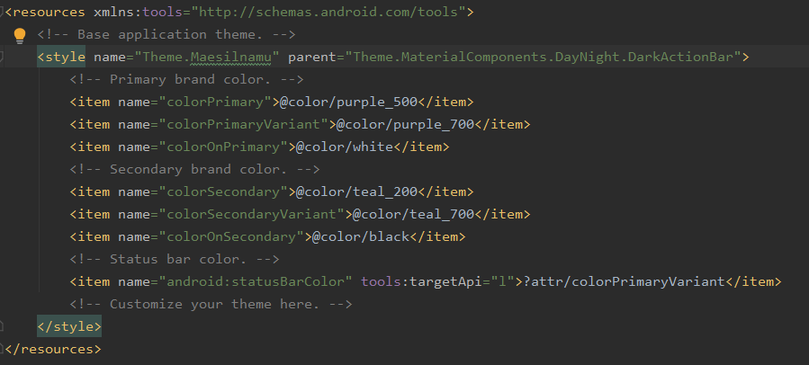Click the Customize your theme here comment
The image size is (809, 365).
coord(211,304)
